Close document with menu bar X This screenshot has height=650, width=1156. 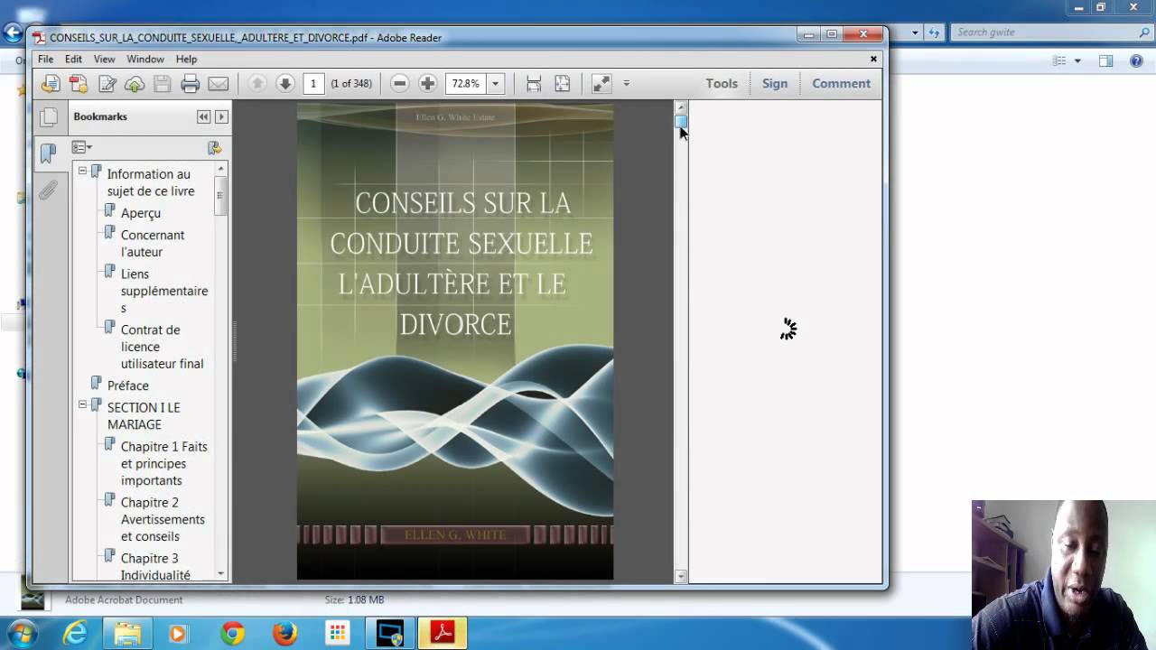(x=873, y=59)
